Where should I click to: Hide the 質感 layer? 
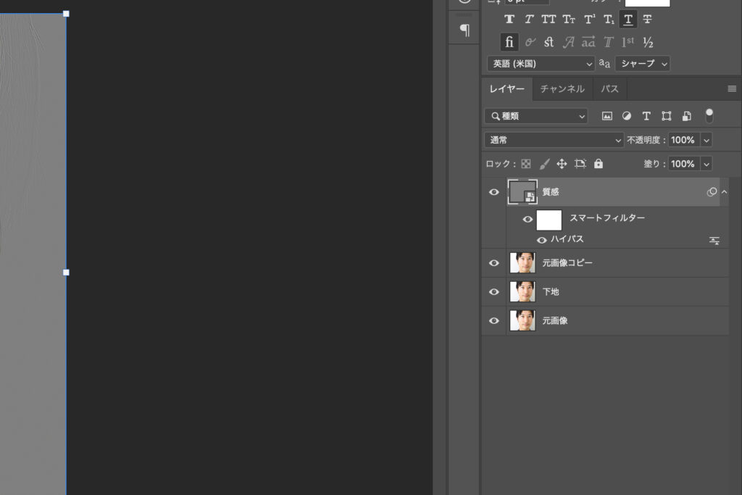click(493, 192)
